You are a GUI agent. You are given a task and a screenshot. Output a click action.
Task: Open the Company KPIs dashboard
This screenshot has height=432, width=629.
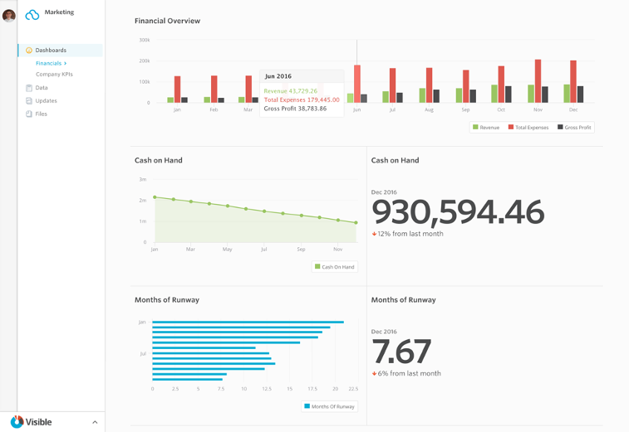click(x=54, y=74)
